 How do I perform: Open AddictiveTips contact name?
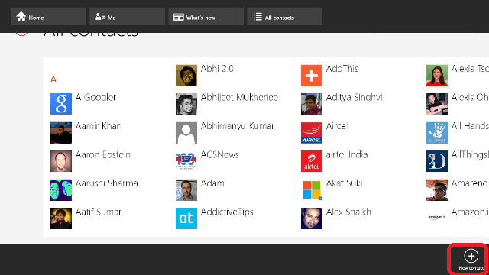[227, 212]
